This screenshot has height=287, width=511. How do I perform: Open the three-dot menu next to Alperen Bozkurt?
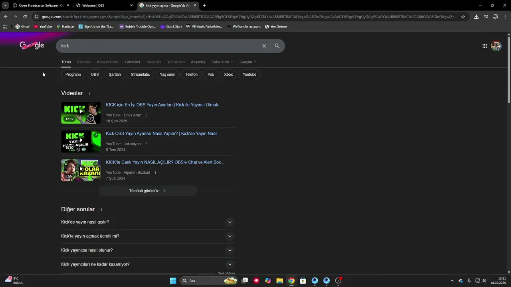(x=155, y=173)
